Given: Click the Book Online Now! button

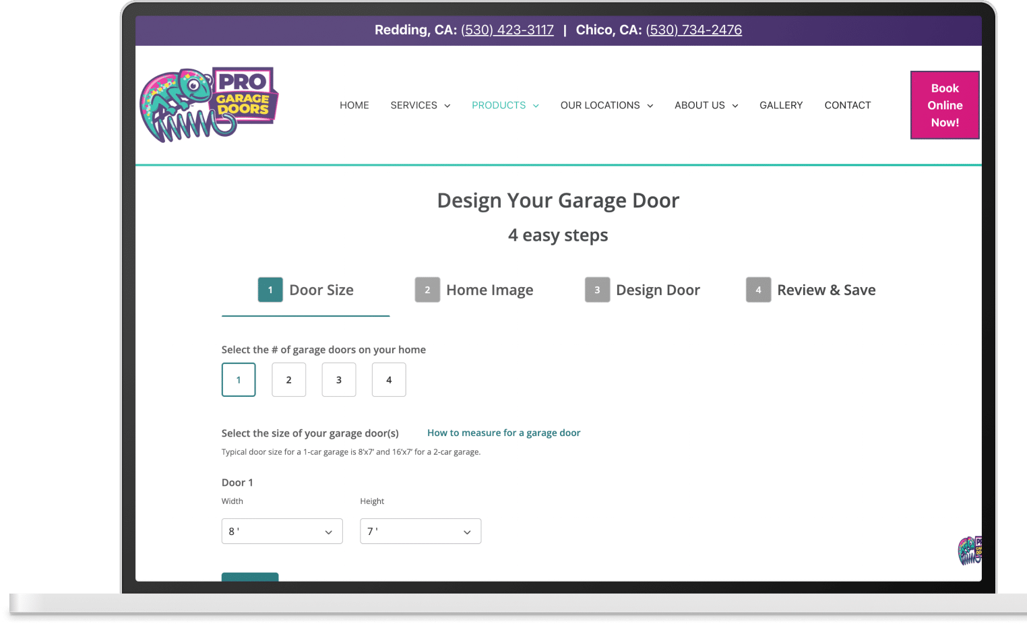Looking at the screenshot, I should [944, 105].
